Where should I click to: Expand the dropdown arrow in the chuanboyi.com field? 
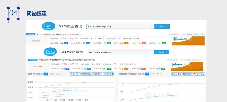pyautogui.click(x=151, y=52)
